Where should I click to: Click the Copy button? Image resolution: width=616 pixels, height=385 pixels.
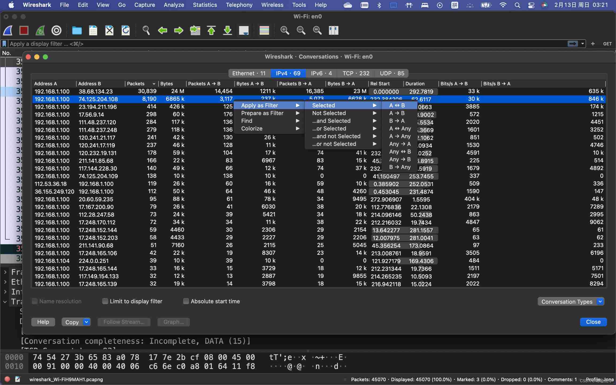tap(72, 322)
